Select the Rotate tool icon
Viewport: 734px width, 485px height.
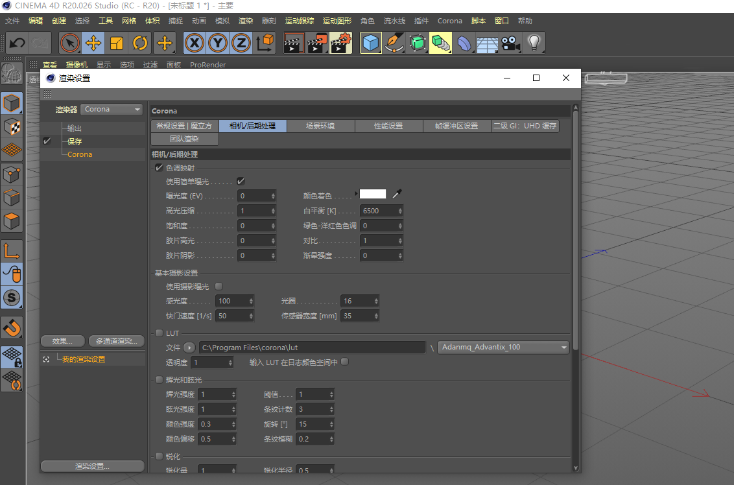(x=140, y=43)
